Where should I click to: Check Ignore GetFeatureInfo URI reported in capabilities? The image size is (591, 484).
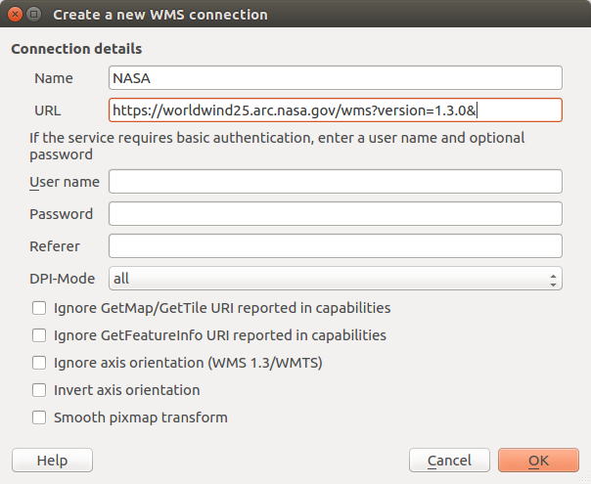pyautogui.click(x=39, y=335)
